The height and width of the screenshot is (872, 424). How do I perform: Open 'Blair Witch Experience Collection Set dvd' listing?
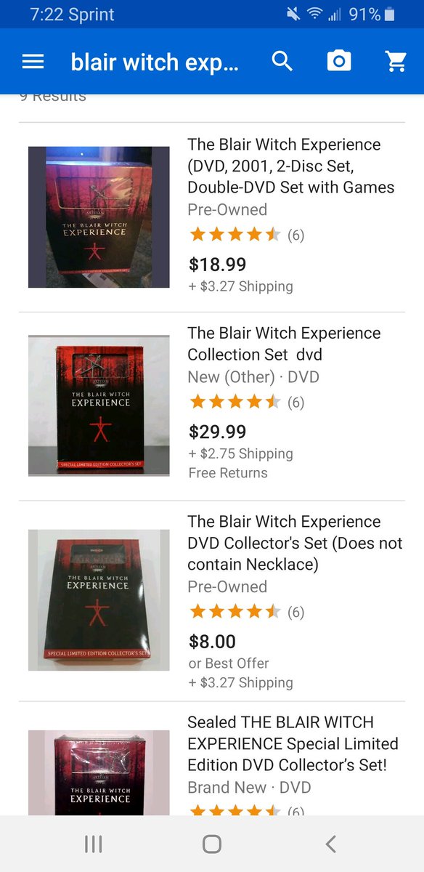212,406
